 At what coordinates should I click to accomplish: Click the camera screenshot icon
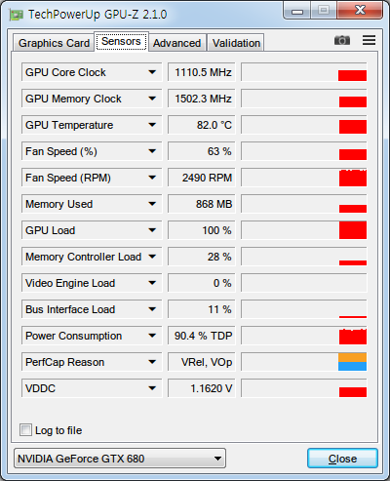[x=342, y=40]
